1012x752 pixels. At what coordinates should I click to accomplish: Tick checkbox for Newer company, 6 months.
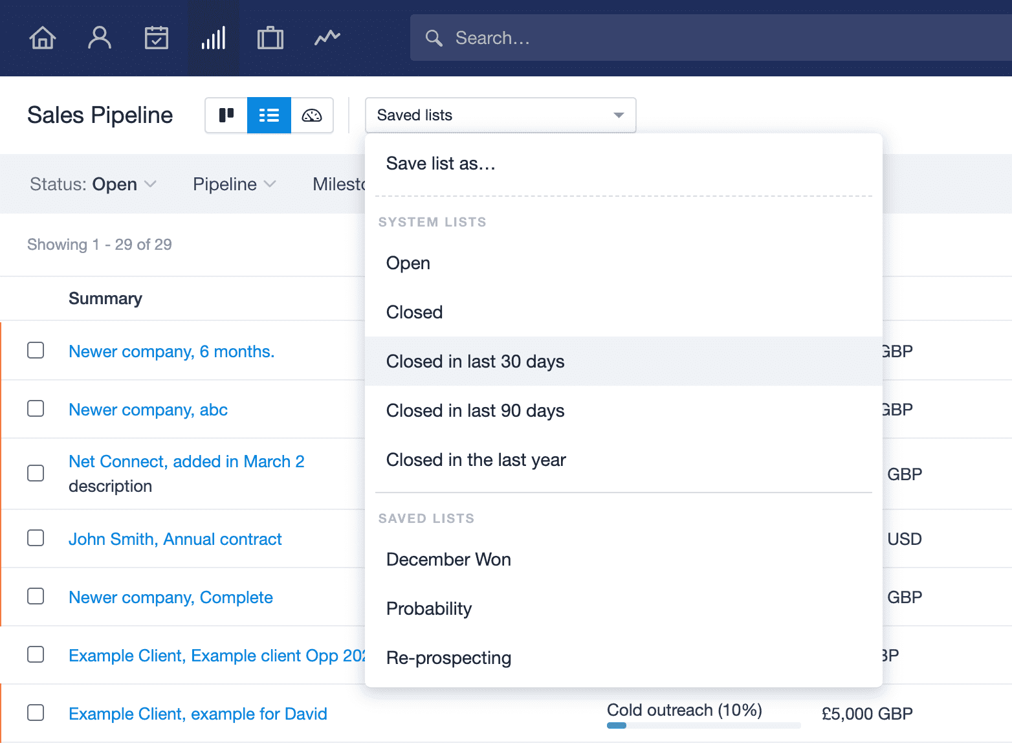pyautogui.click(x=36, y=350)
